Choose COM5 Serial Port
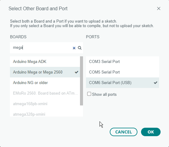 (x=123, y=72)
